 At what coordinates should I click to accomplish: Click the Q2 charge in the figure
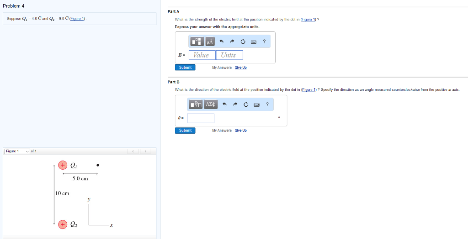pyautogui.click(x=62, y=224)
